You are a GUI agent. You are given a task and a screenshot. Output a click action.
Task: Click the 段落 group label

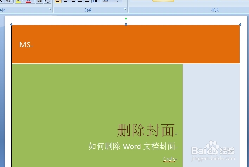point(88,10)
